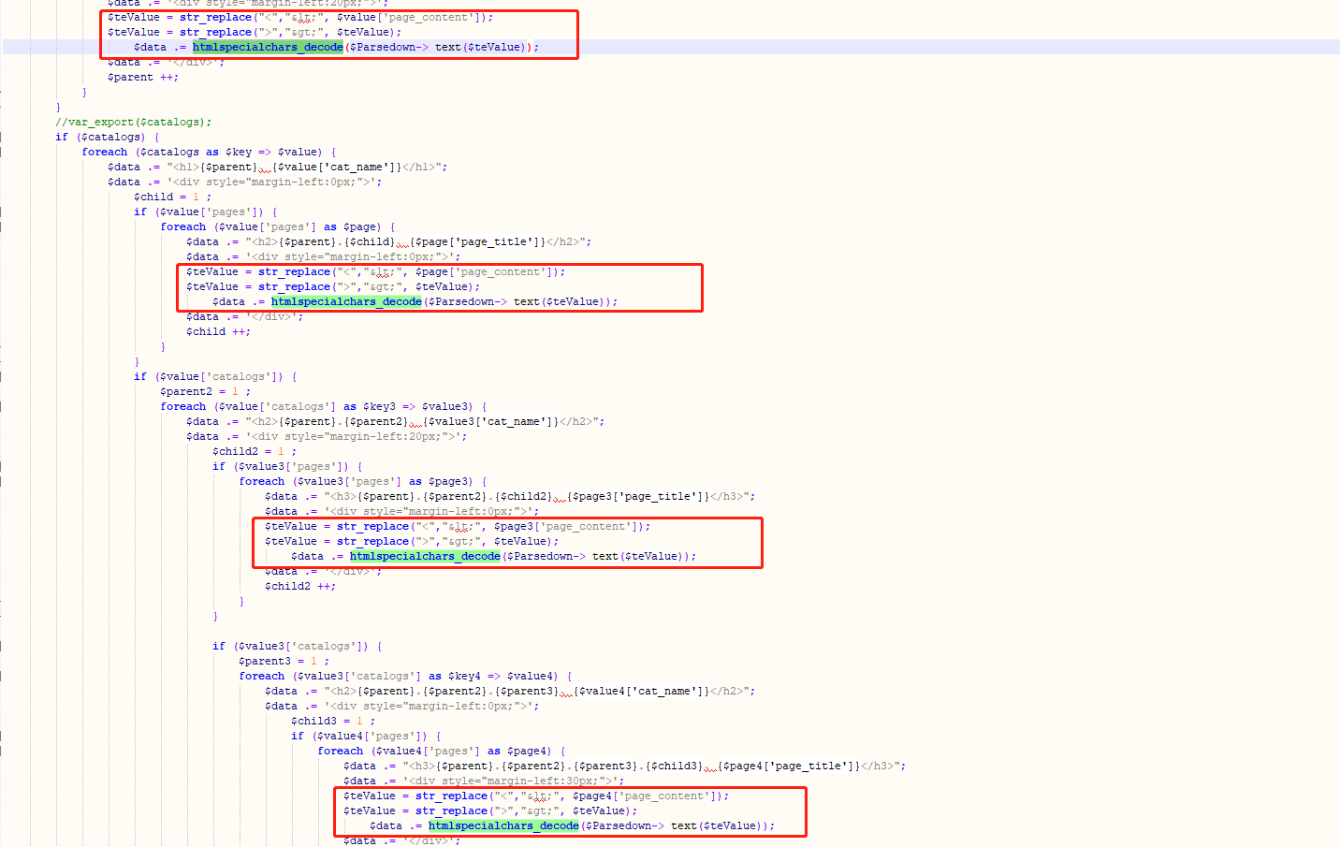Viewport: 1340px width, 847px height.
Task: Click the $parent ++; increment statement
Action: (x=143, y=77)
